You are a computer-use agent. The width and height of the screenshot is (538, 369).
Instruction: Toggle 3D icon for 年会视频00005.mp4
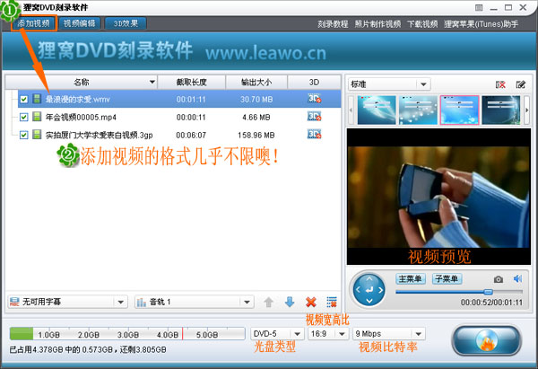pyautogui.click(x=315, y=117)
